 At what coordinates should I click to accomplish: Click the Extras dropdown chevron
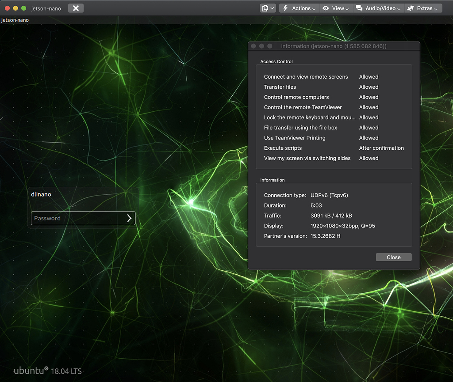coord(435,9)
